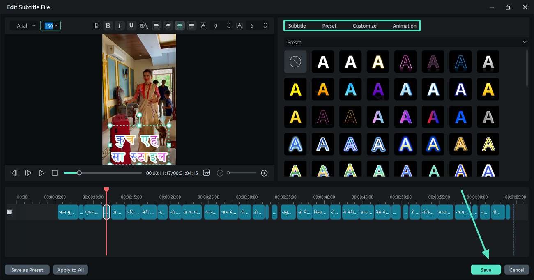The width and height of the screenshot is (534, 280).
Task: Select the no-preset option thumbnail
Action: [295, 62]
